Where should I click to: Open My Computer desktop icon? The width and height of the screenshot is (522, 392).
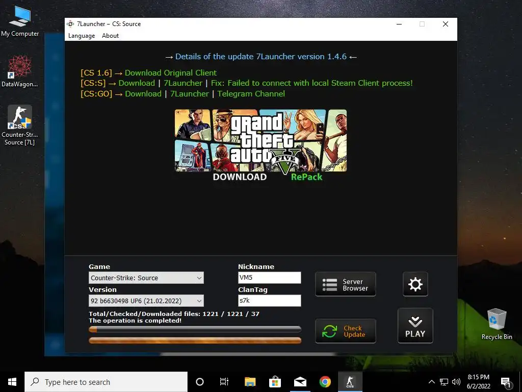click(20, 21)
